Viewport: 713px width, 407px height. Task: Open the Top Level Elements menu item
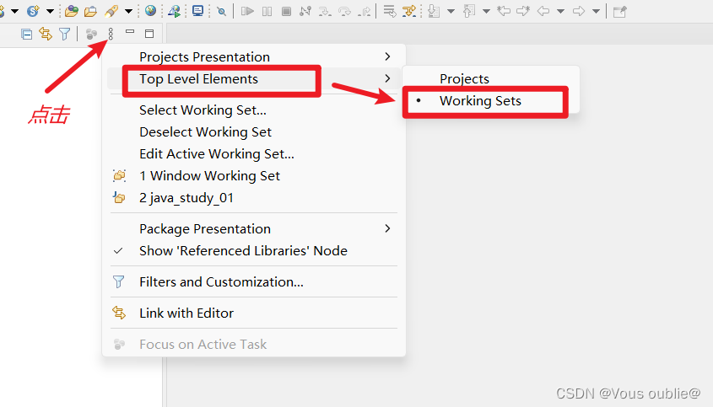click(254, 78)
